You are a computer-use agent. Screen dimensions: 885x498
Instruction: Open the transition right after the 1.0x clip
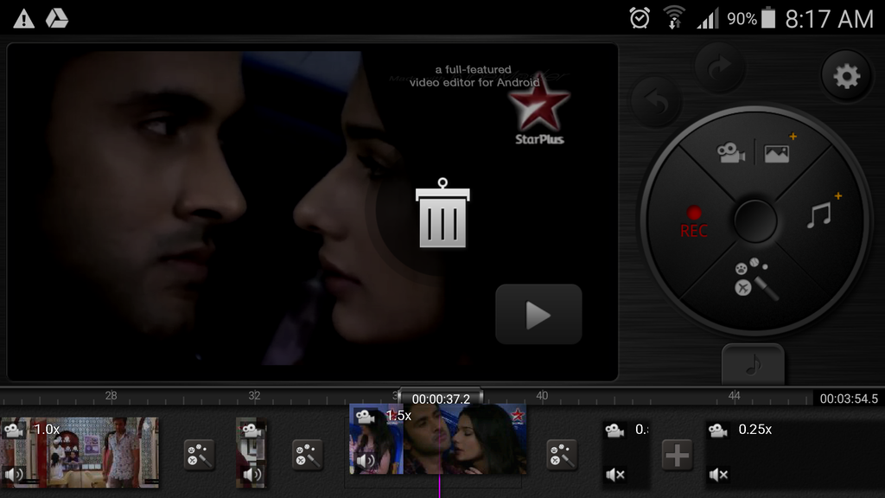199,455
